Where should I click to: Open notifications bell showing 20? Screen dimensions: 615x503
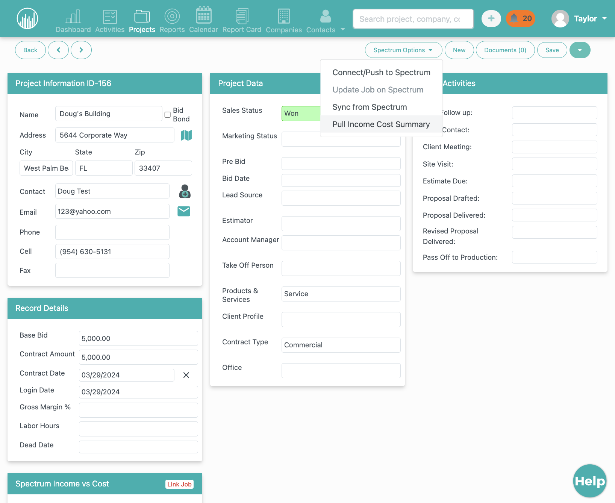pyautogui.click(x=520, y=18)
